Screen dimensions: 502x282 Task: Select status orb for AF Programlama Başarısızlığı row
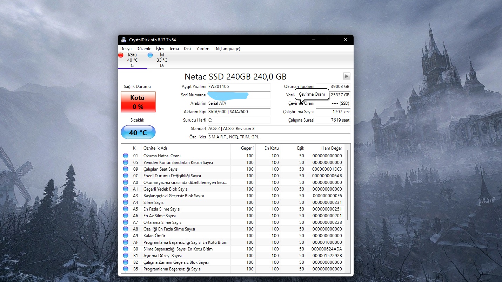point(126,242)
